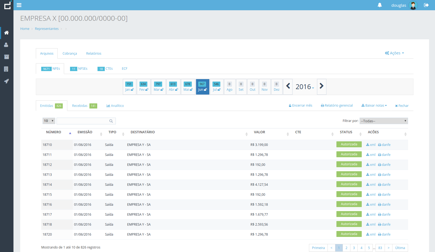The height and width of the screenshot is (252, 435).
Task: Click the building icon in sidebar
Action: (x=6, y=69)
